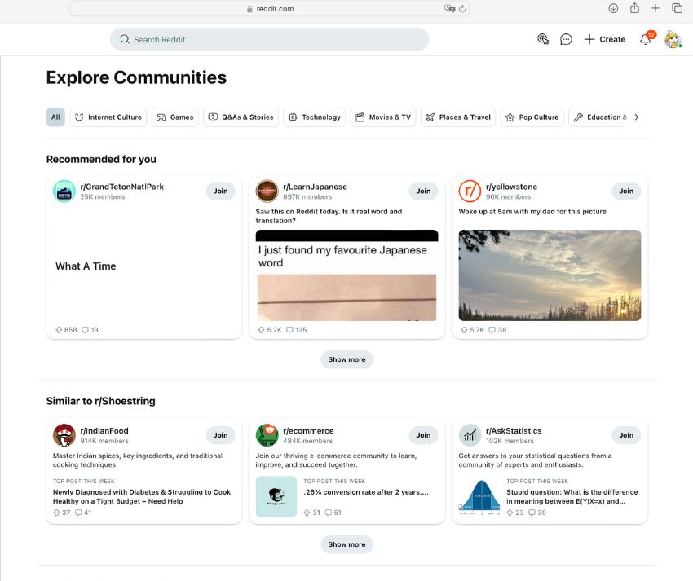This screenshot has height=581, width=693.
Task: Click the Safari share icon
Action: pos(634,8)
